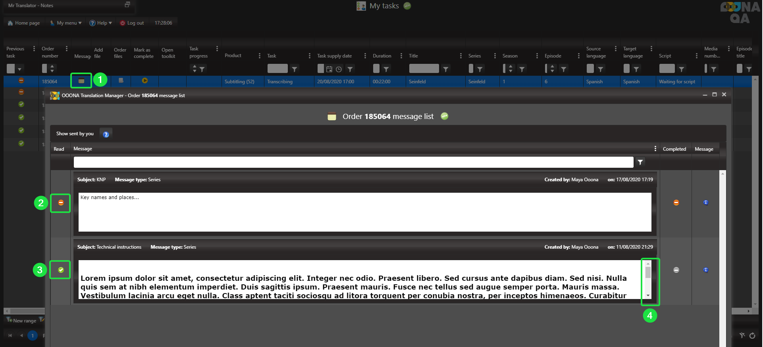Open messages for order 185064
This screenshot has width=763, height=347.
(81, 81)
